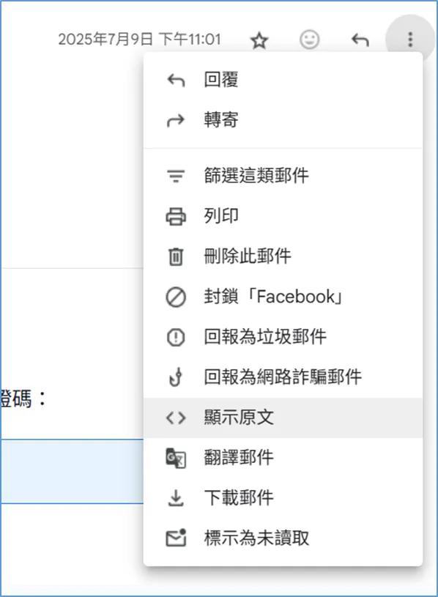Open the three-dot more options icon
Image resolution: width=438 pixels, height=597 pixels.
coord(411,38)
